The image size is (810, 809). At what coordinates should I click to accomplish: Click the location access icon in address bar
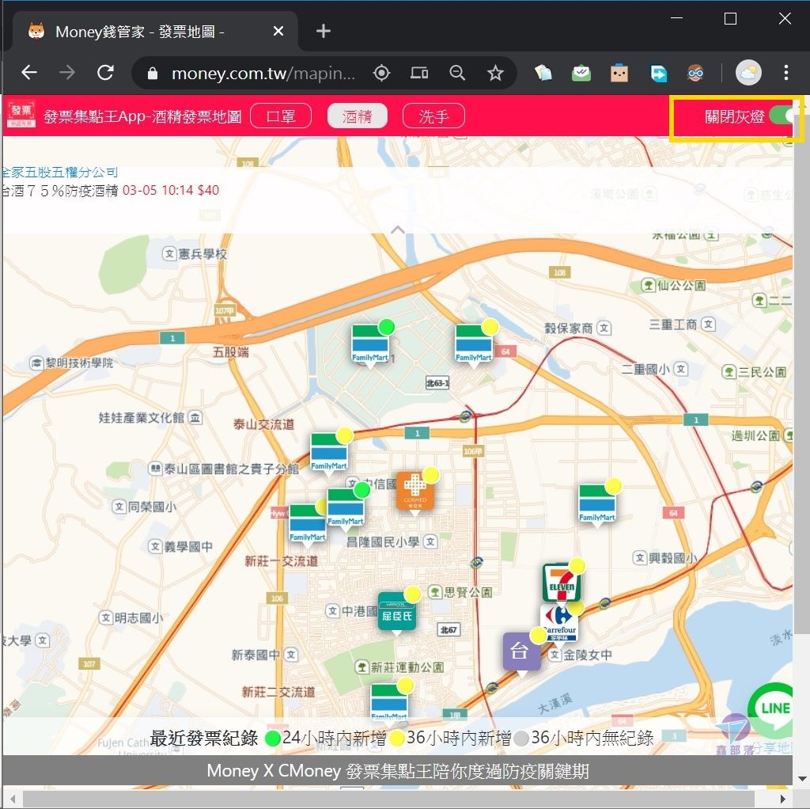click(381, 74)
